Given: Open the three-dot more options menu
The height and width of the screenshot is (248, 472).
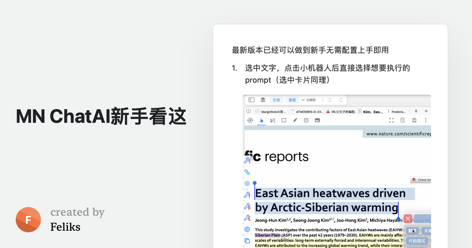Looking at the screenshot, I should point(426,120).
